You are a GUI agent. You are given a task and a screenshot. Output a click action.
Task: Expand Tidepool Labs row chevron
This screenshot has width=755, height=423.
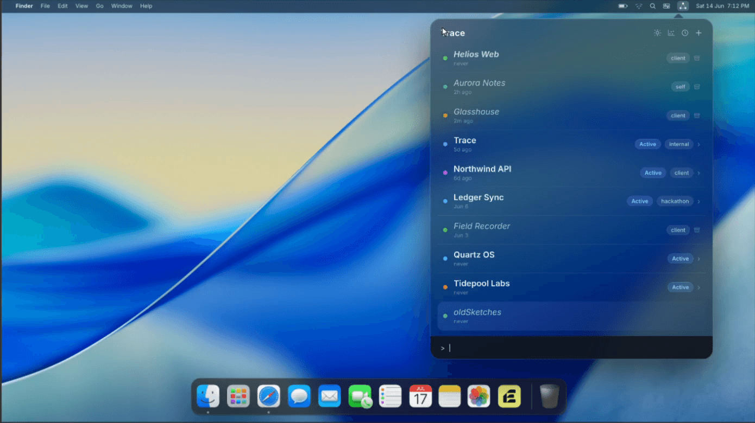click(699, 287)
